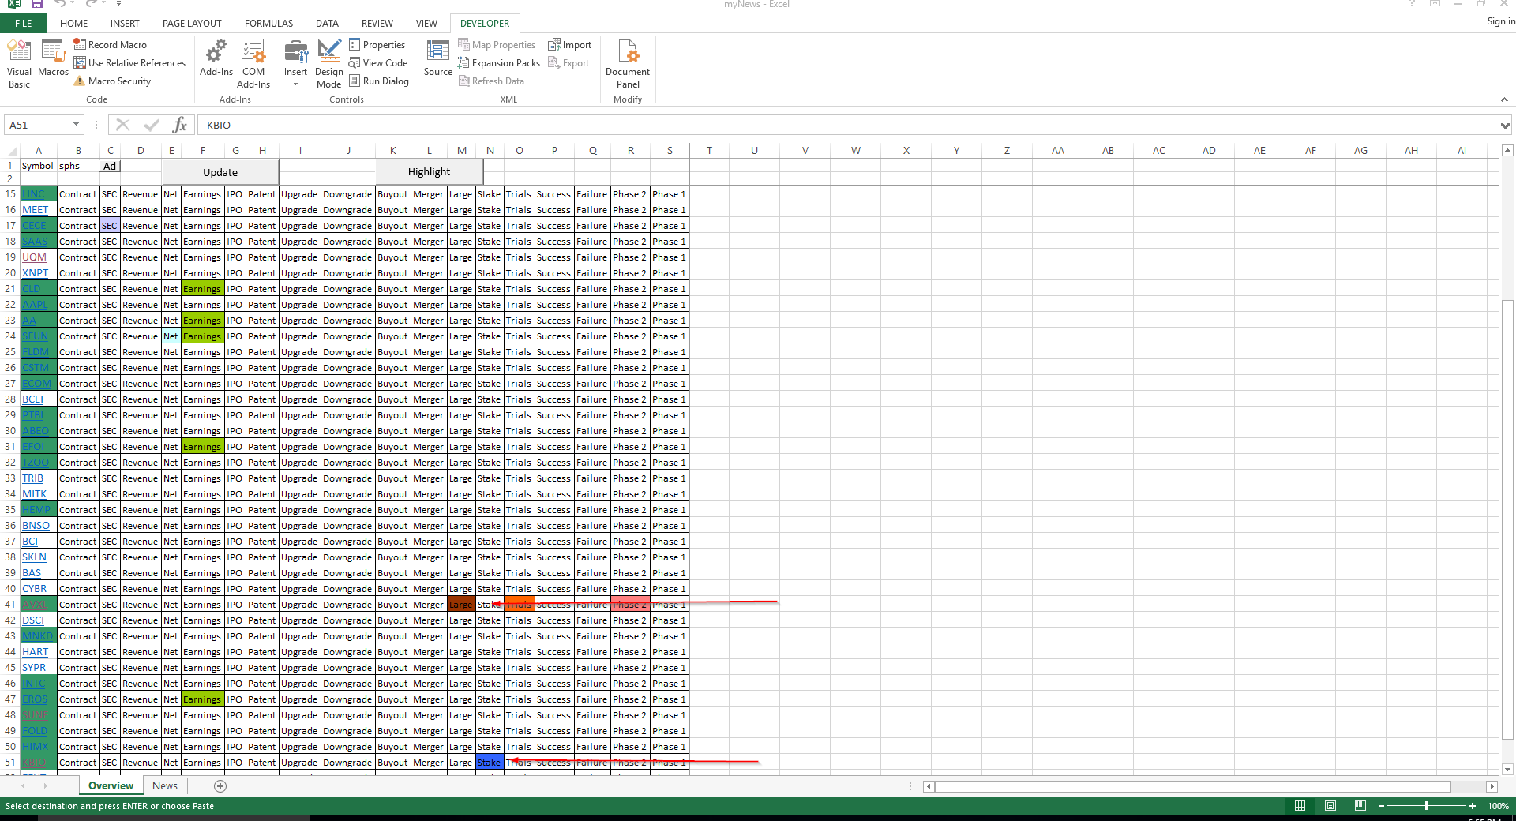Open the Add-Ins manager
This screenshot has width=1516, height=821.
(216, 58)
